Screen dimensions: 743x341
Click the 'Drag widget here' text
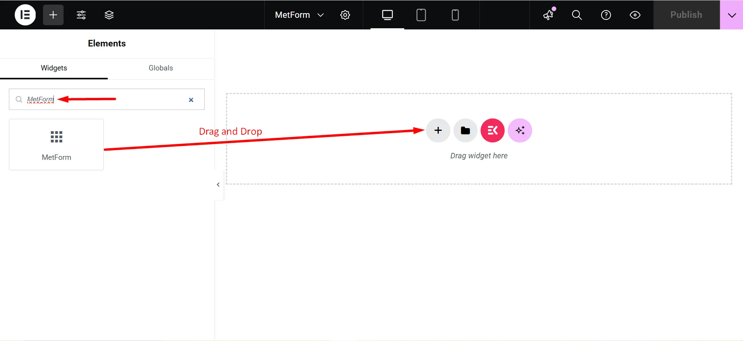click(479, 156)
